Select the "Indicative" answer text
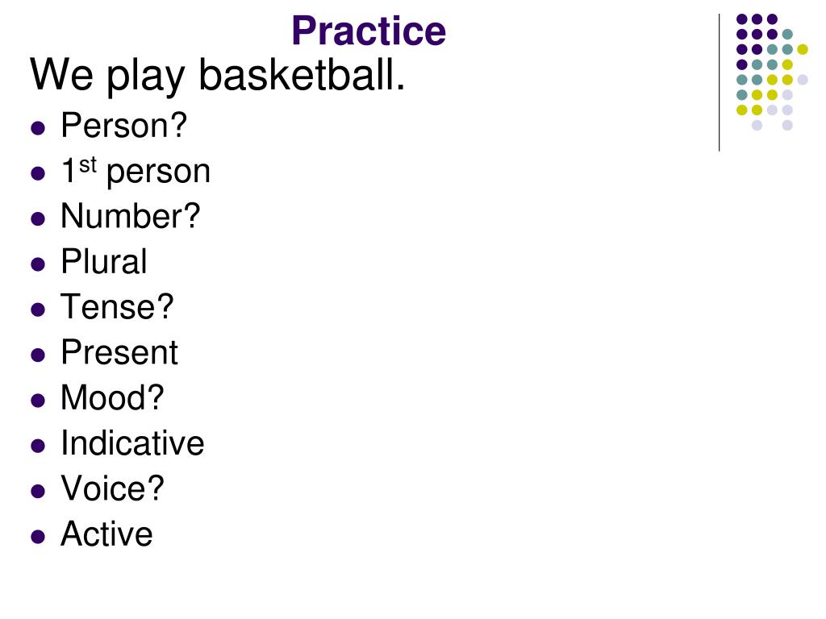Viewport: 826px width, 619px height. (x=133, y=442)
